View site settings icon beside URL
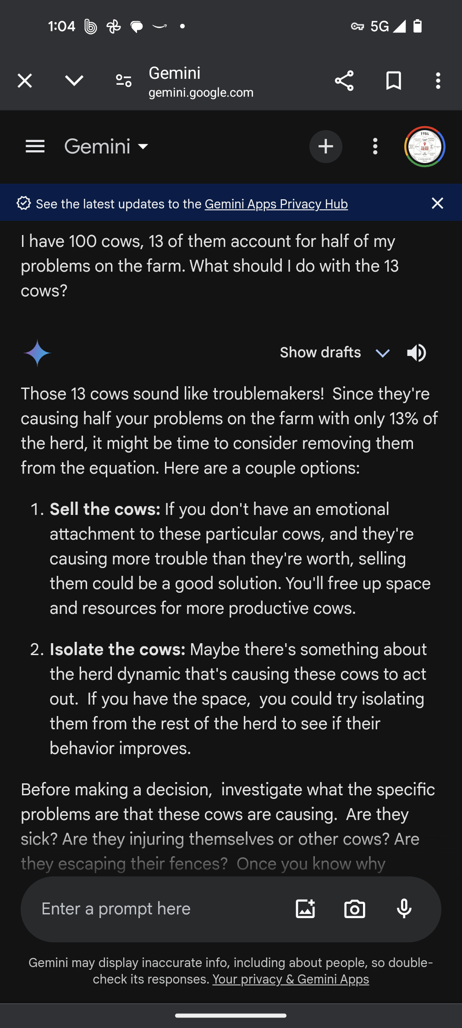This screenshot has width=462, height=1028. click(124, 81)
